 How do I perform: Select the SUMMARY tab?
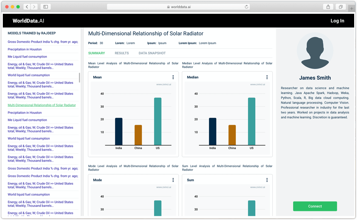click(x=96, y=53)
